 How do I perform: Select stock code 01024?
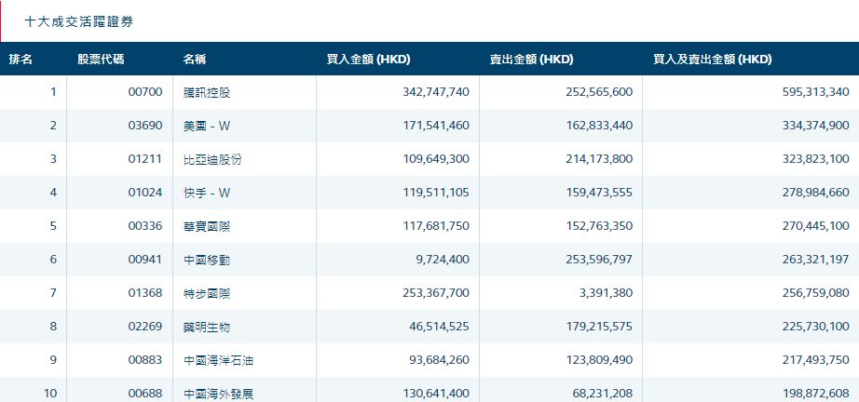[145, 193]
